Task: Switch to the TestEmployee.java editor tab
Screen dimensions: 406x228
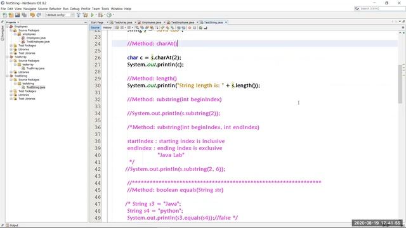Action: point(183,23)
